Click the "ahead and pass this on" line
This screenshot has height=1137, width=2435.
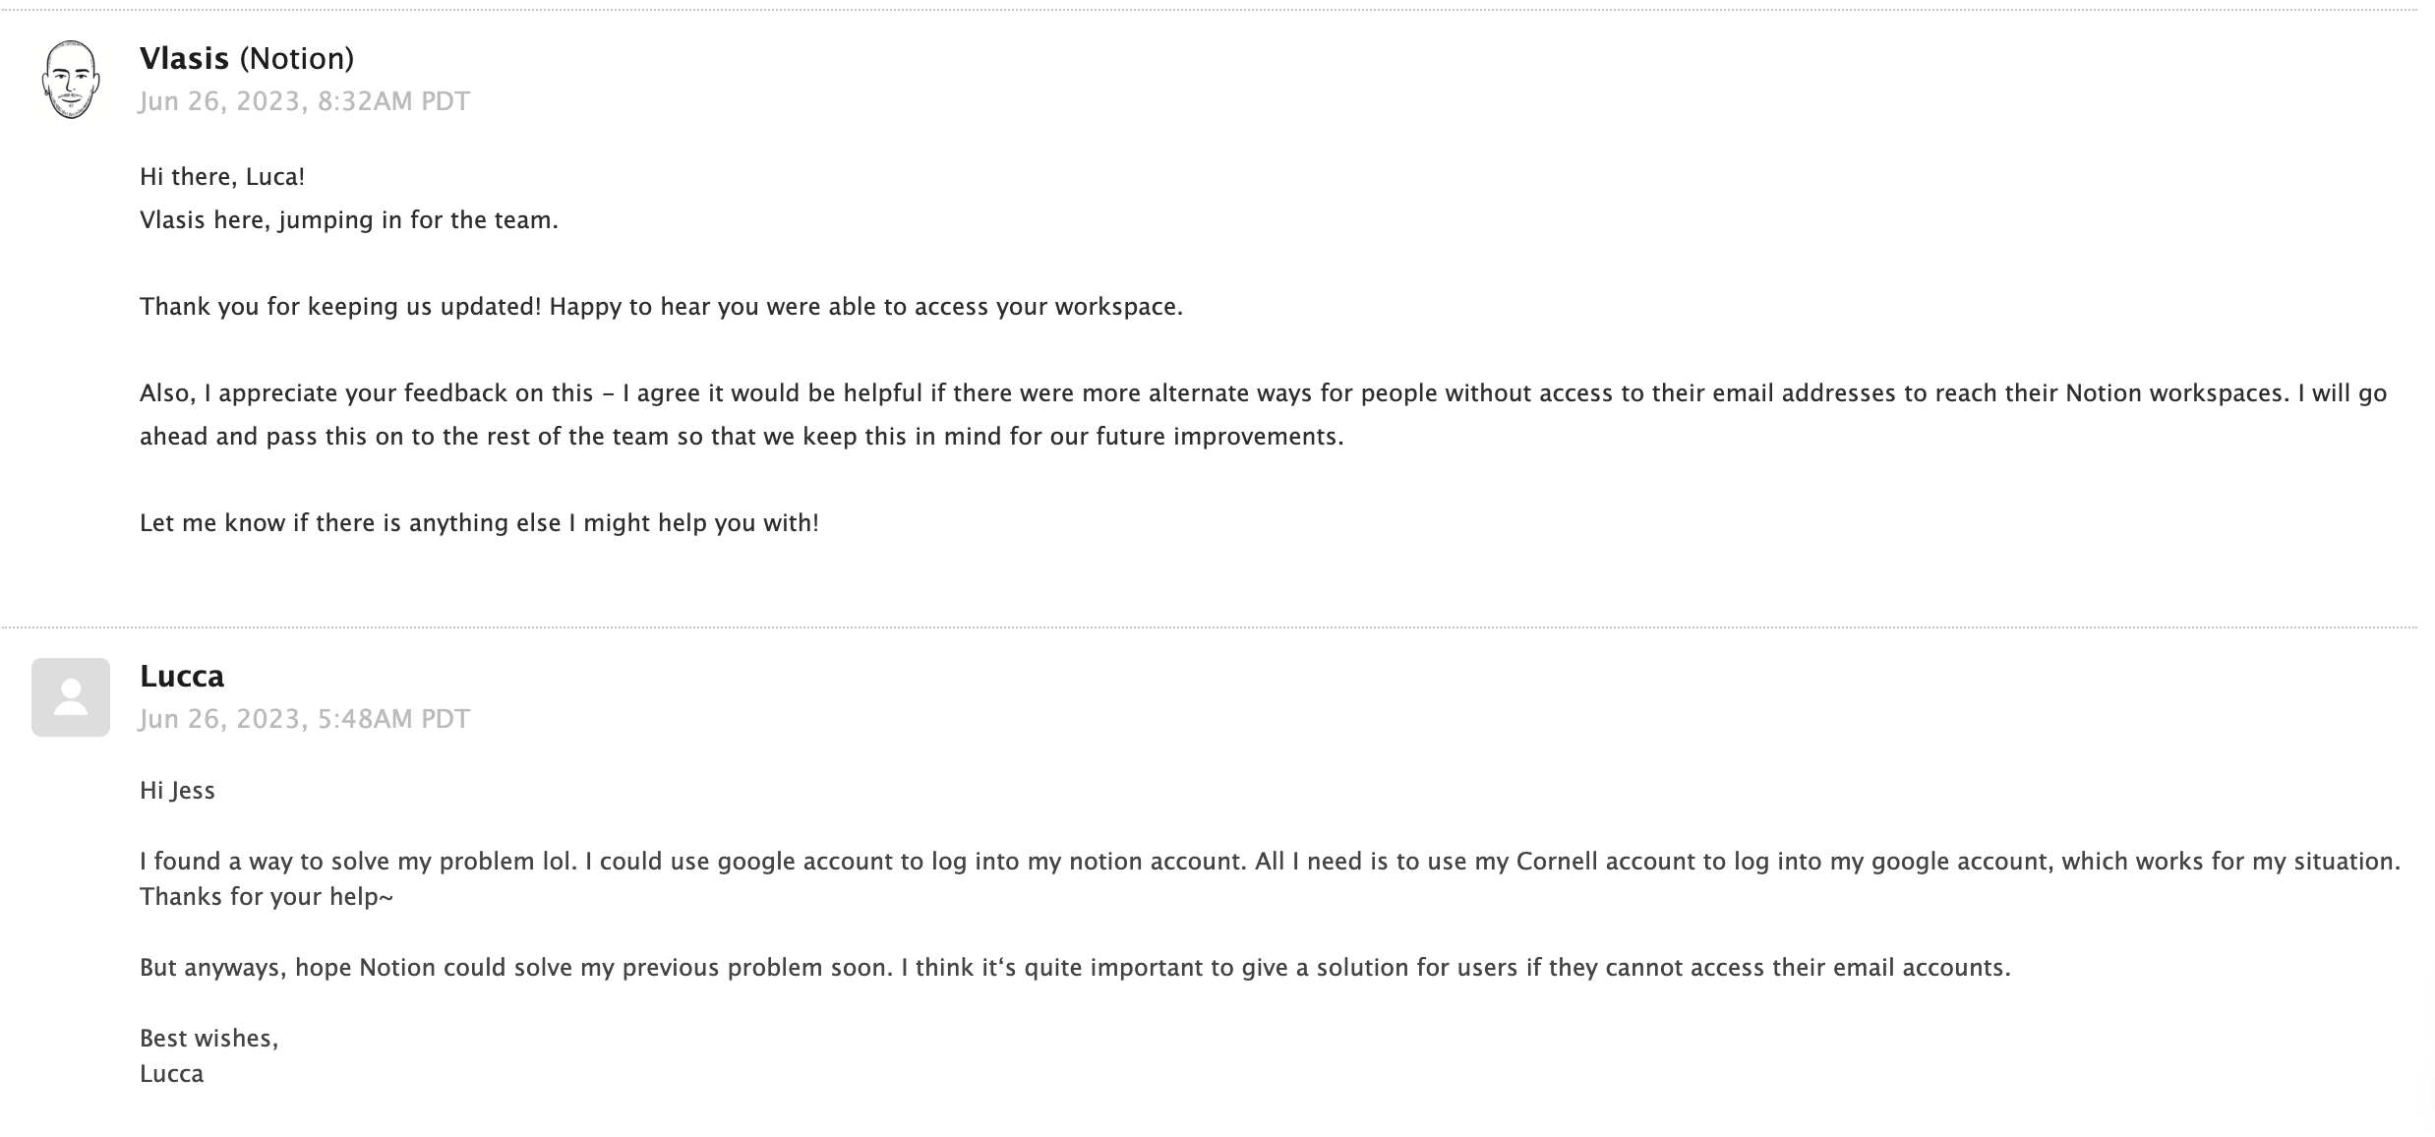click(x=741, y=437)
